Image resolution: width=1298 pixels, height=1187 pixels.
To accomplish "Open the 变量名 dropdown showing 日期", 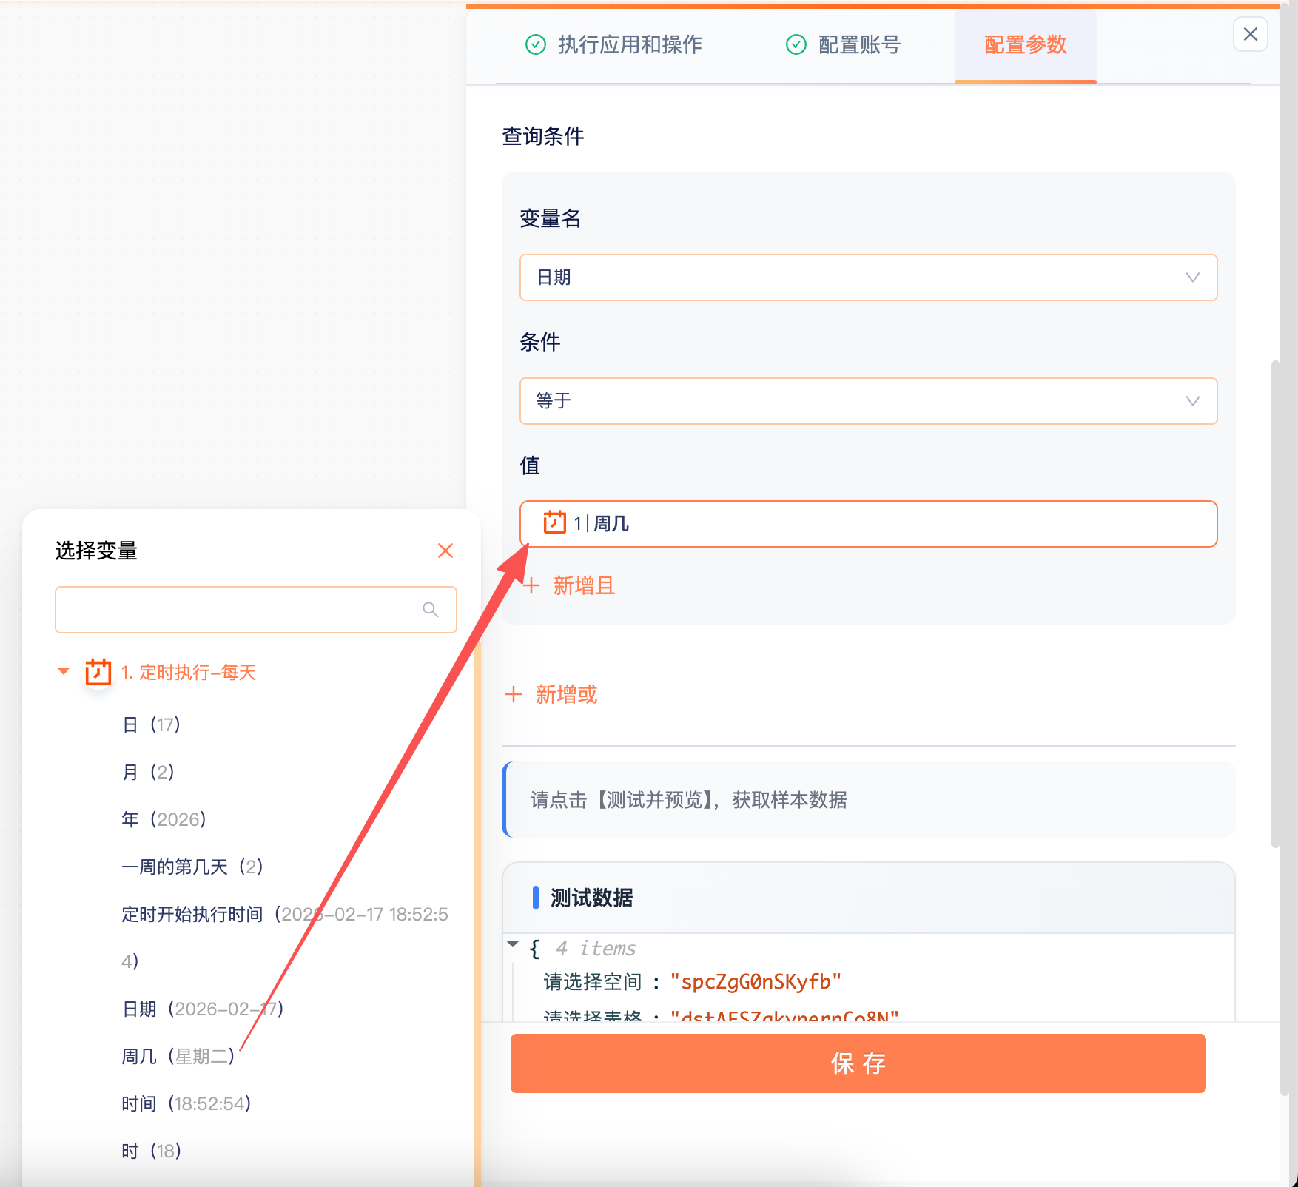I will pyautogui.click(x=868, y=278).
